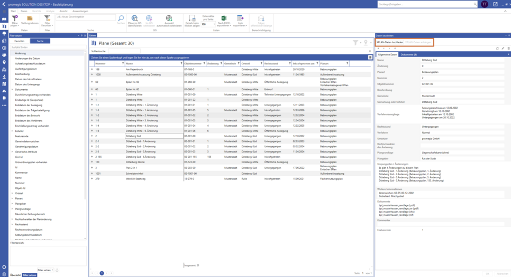Click the delete trash icon in Daten bearbeiten
The image size is (511, 277).
(508, 49)
